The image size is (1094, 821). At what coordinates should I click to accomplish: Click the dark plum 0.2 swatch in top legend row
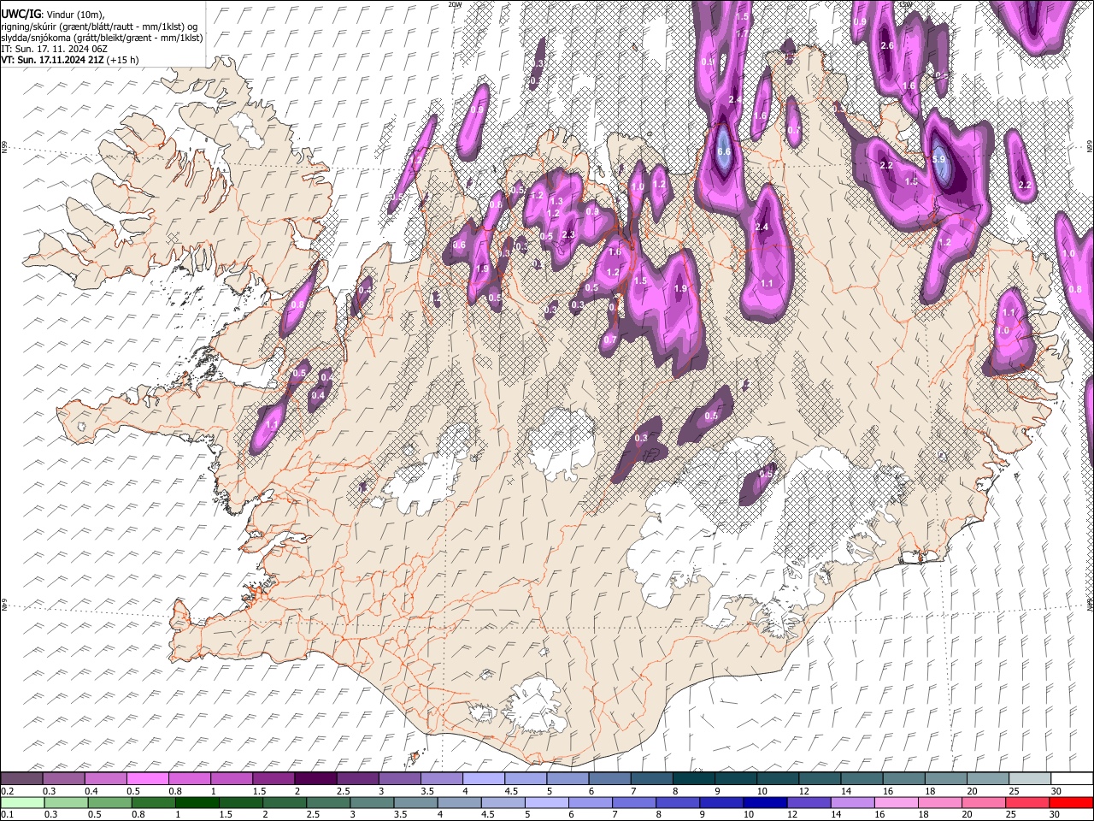(x=22, y=779)
